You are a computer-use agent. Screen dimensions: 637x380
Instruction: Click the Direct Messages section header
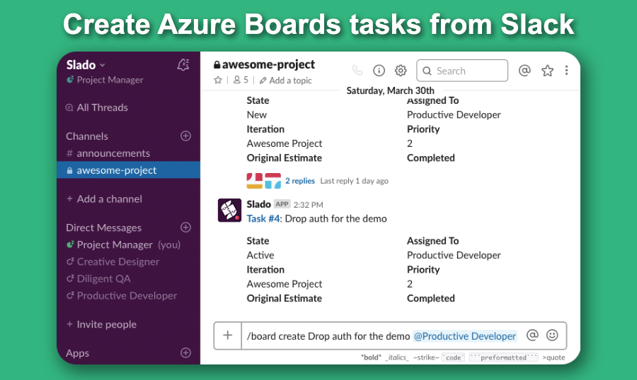pyautogui.click(x=103, y=228)
